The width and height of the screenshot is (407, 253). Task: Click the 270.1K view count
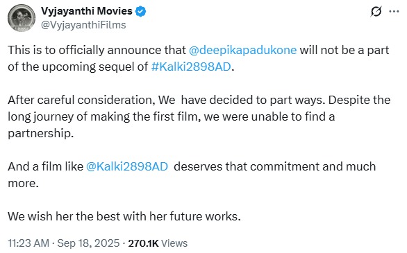pyautogui.click(x=143, y=243)
